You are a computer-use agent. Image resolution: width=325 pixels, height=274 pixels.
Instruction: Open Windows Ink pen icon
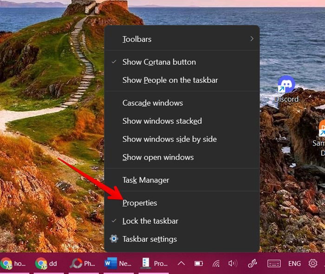253,263
